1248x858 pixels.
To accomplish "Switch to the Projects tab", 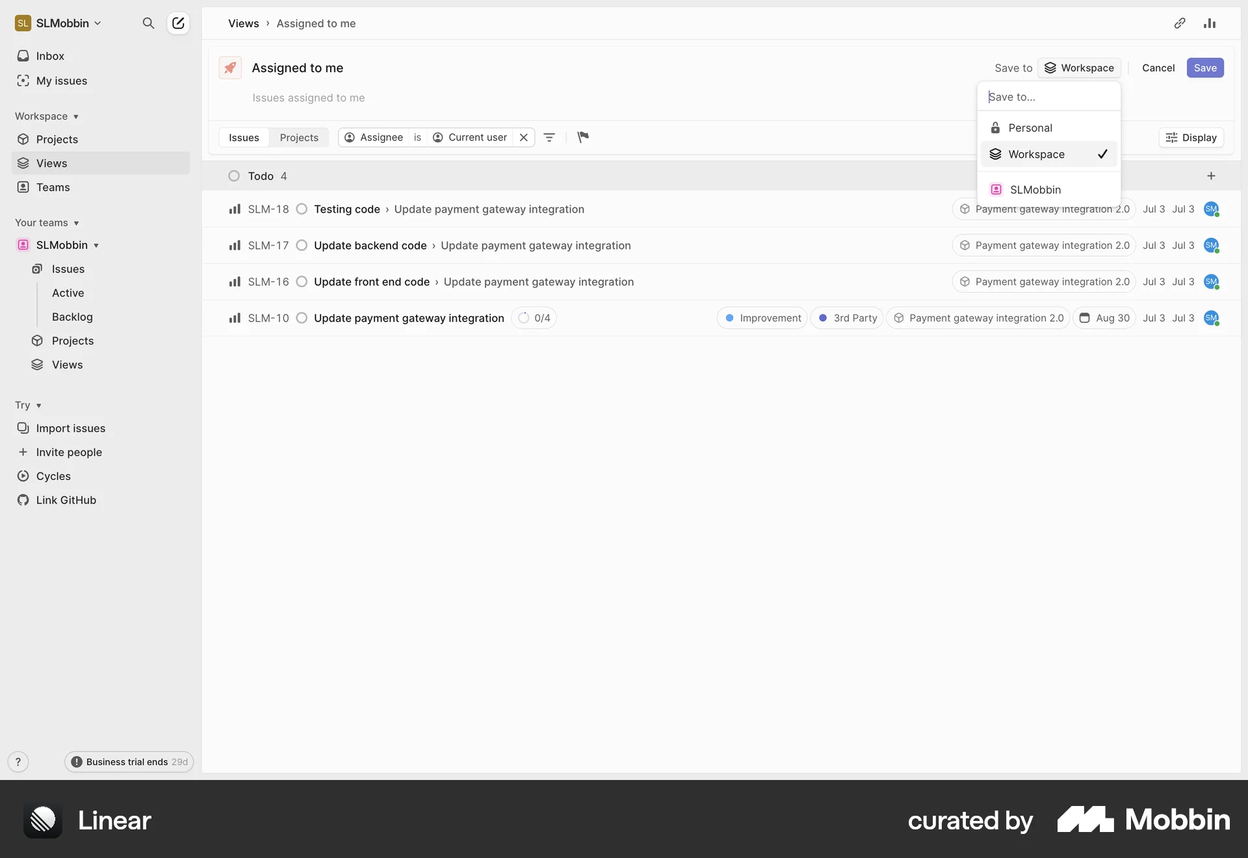I will 299,137.
